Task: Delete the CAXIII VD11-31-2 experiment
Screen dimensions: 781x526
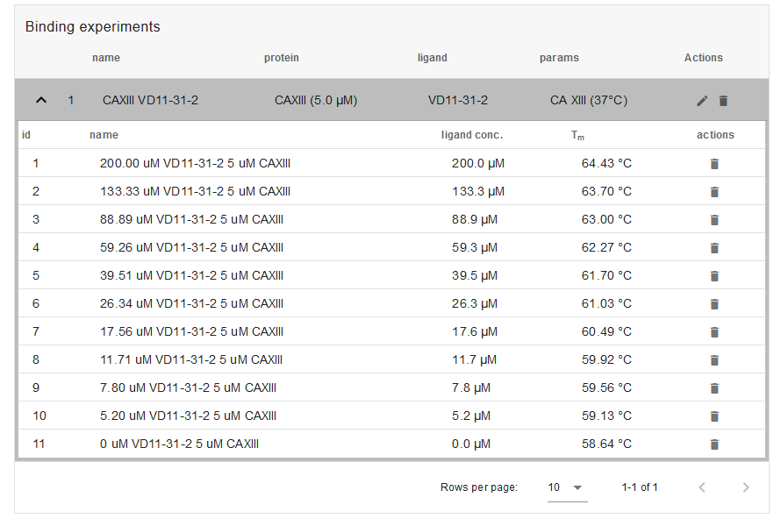Action: (723, 101)
